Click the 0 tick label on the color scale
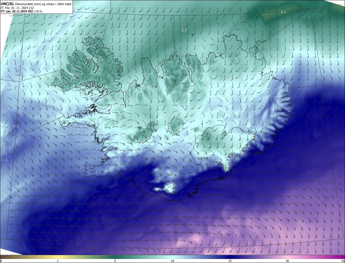The width and height of the screenshot is (345, 263). coord(1,261)
